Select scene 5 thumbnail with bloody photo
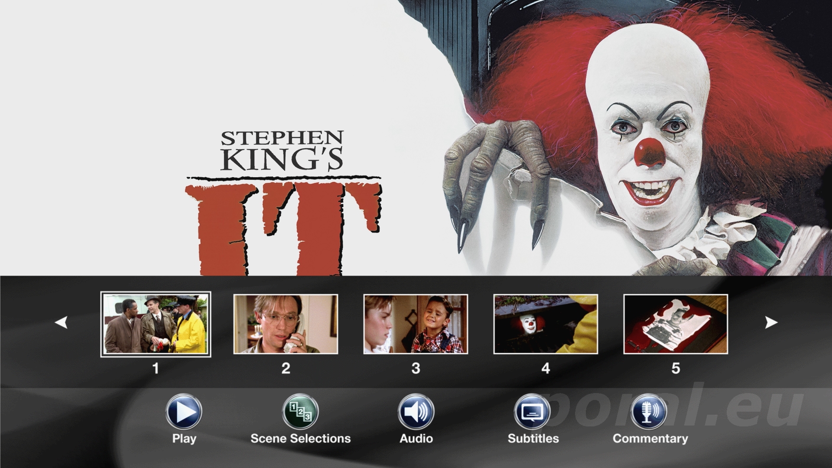Screen dimensions: 832x468 (x=676, y=324)
